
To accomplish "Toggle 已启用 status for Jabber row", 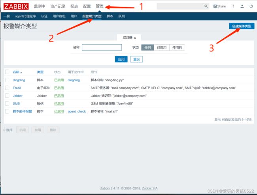I will tap(59, 96).
